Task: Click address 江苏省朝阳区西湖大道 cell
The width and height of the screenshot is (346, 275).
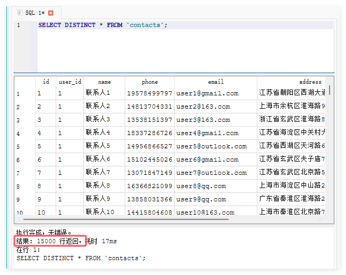Action: (x=292, y=93)
